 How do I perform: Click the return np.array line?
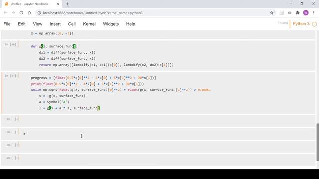[106, 65]
